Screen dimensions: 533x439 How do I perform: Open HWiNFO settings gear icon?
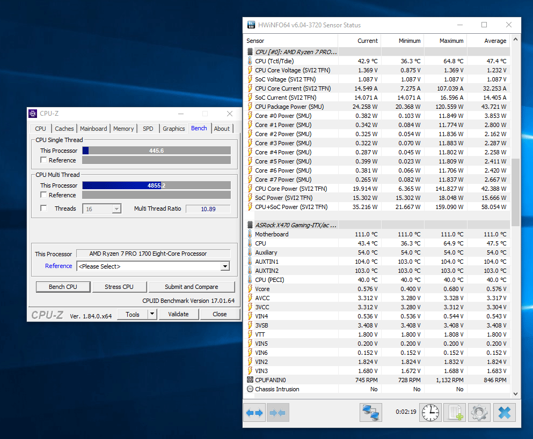click(479, 413)
